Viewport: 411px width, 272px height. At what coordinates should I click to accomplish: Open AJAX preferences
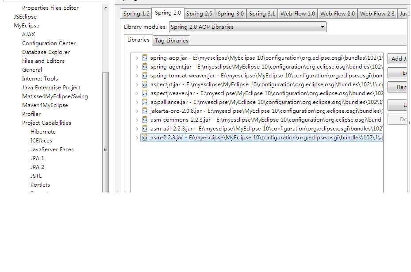pos(29,34)
